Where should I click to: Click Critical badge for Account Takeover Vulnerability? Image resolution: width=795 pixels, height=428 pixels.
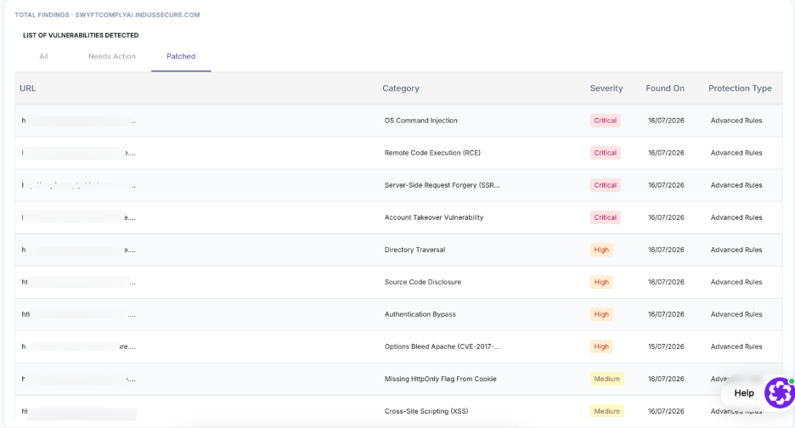(606, 217)
